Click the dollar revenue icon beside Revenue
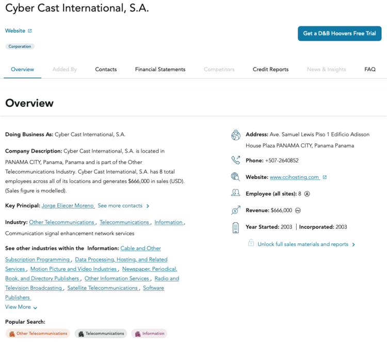The width and height of the screenshot is (387, 347). pos(236,210)
